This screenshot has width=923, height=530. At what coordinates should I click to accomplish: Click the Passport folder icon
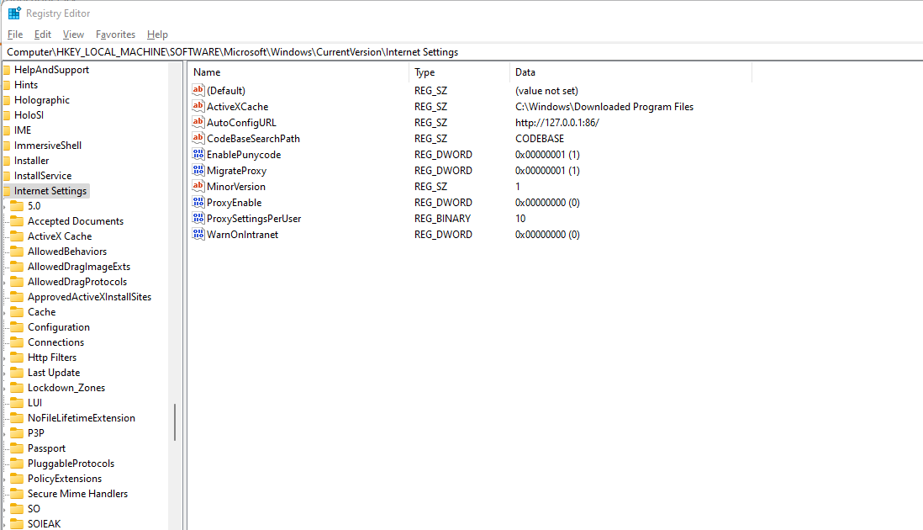[17, 448]
